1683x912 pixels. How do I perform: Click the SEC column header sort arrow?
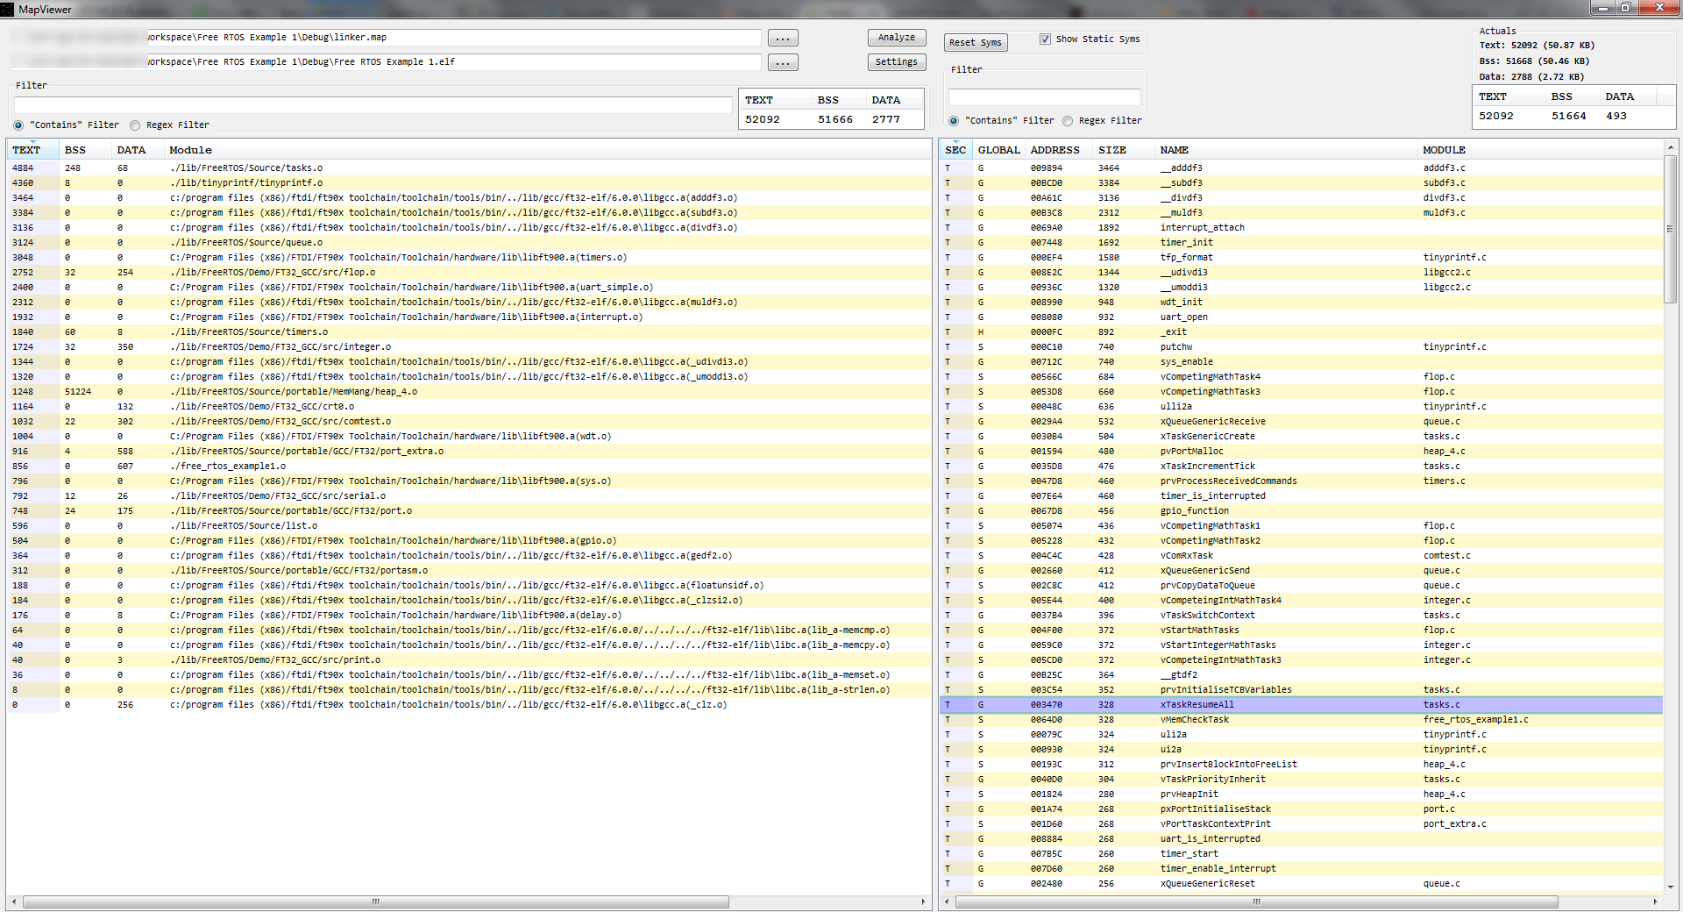pos(955,143)
